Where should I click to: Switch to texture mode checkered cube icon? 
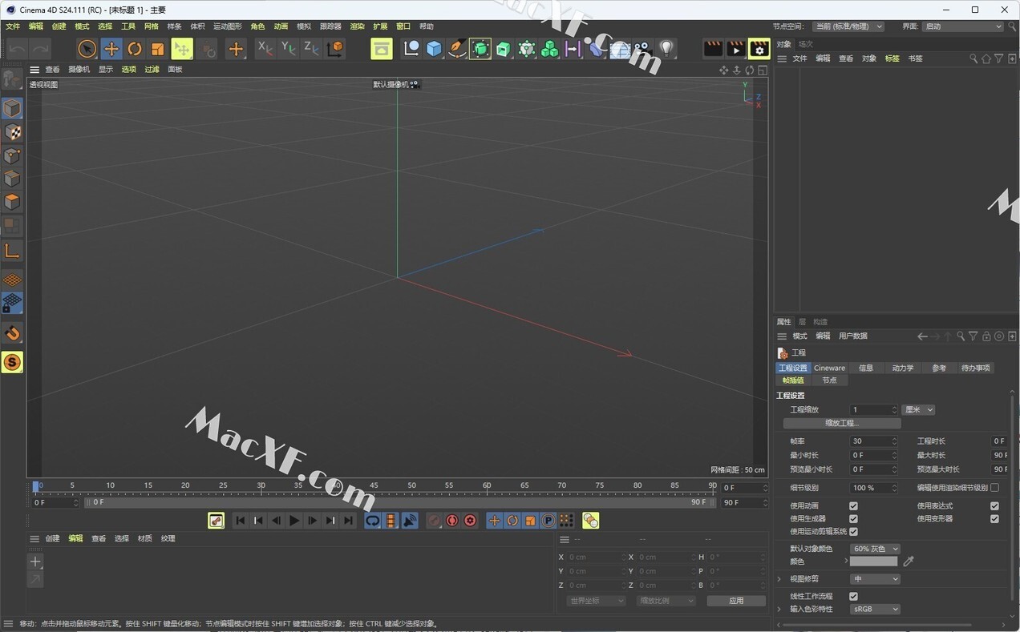(x=12, y=132)
